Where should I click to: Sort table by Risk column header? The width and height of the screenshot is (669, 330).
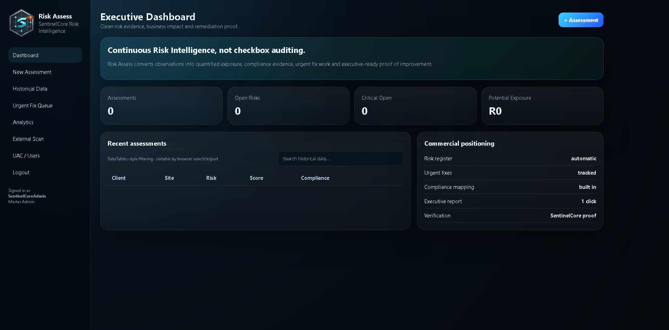coord(211,178)
